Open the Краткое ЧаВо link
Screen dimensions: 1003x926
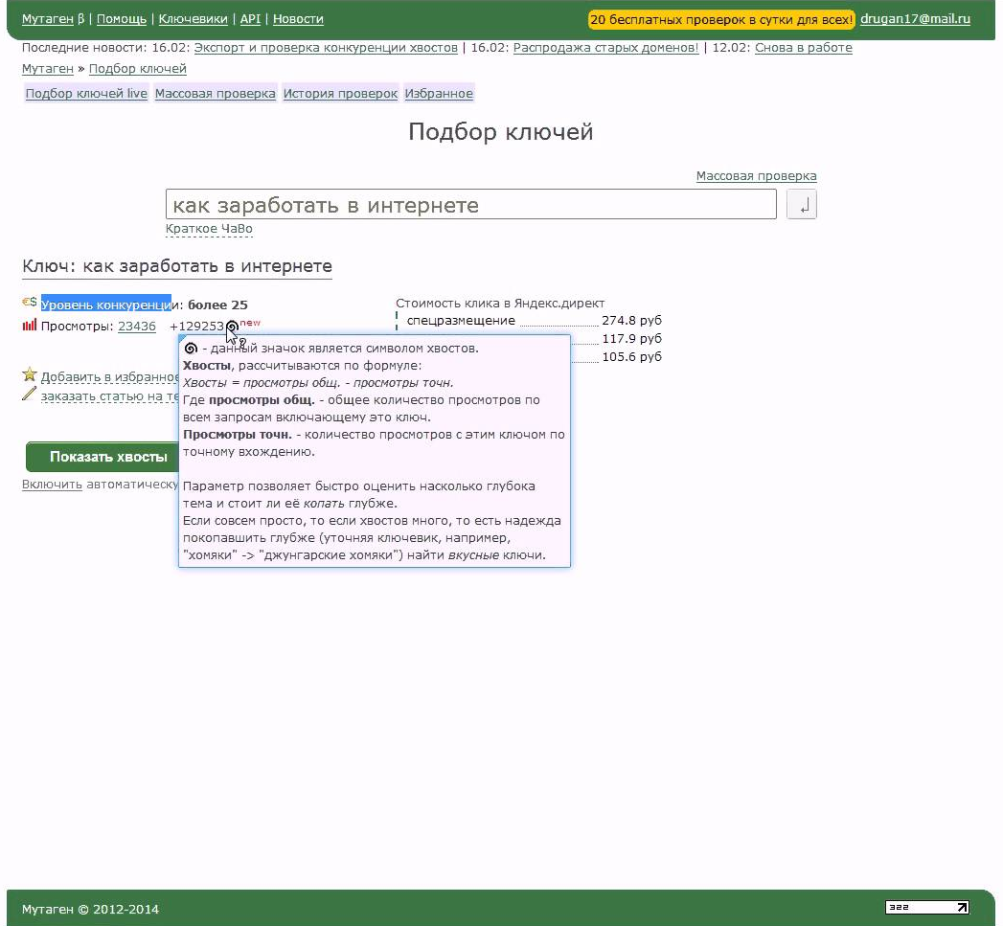(209, 229)
